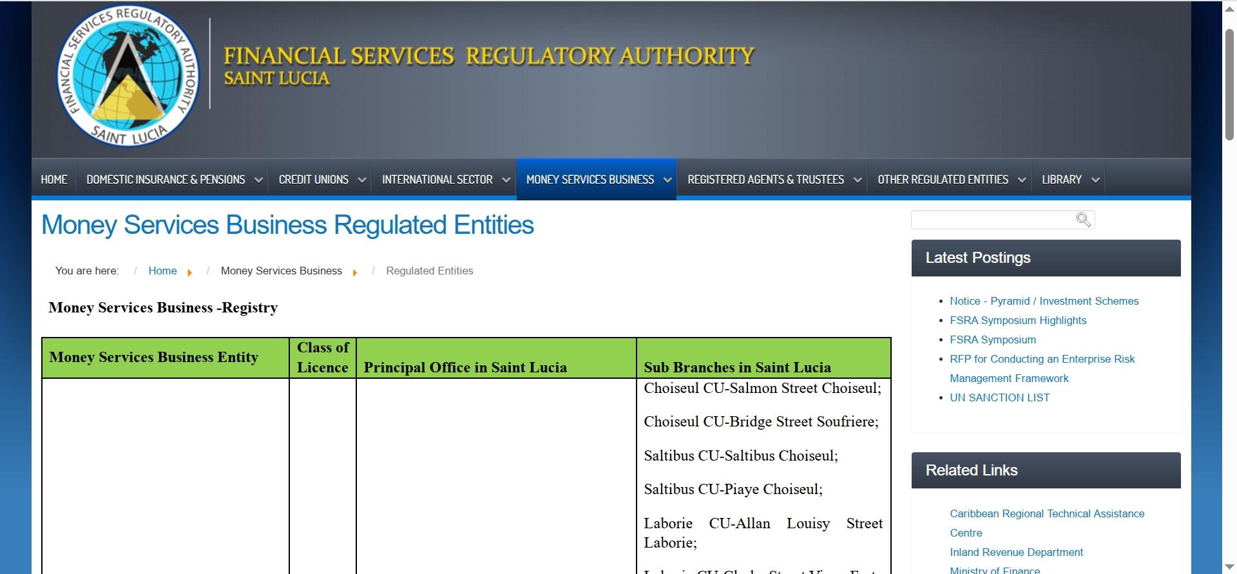Viewport: 1237px width, 574px height.
Task: Expand the Credit Unions menu arrow
Action: (x=362, y=180)
